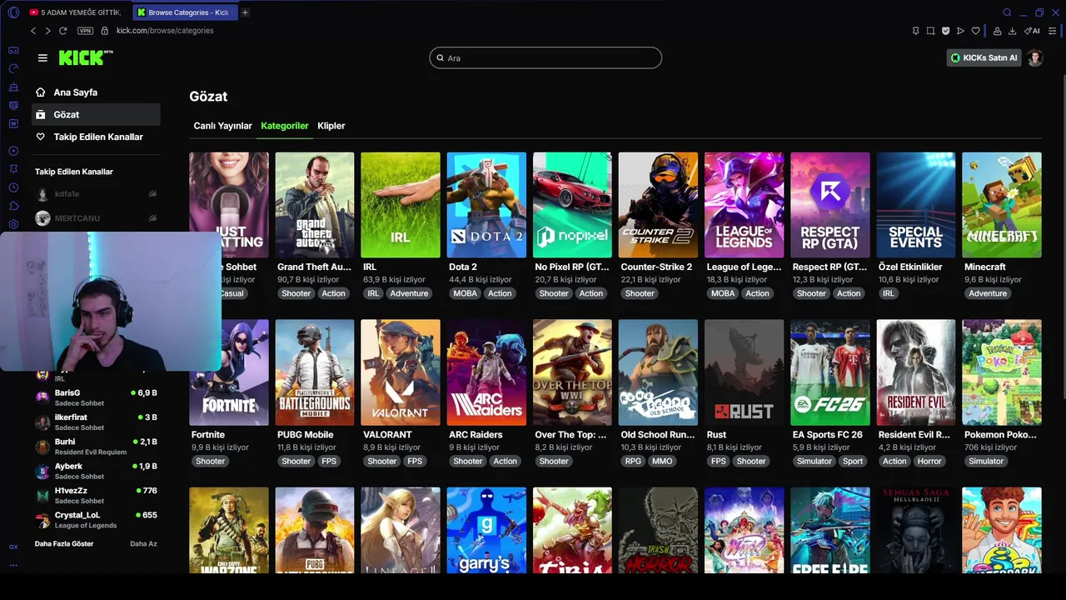1066x600 pixels.
Task: Open the downloads icon
Action: tap(1012, 31)
